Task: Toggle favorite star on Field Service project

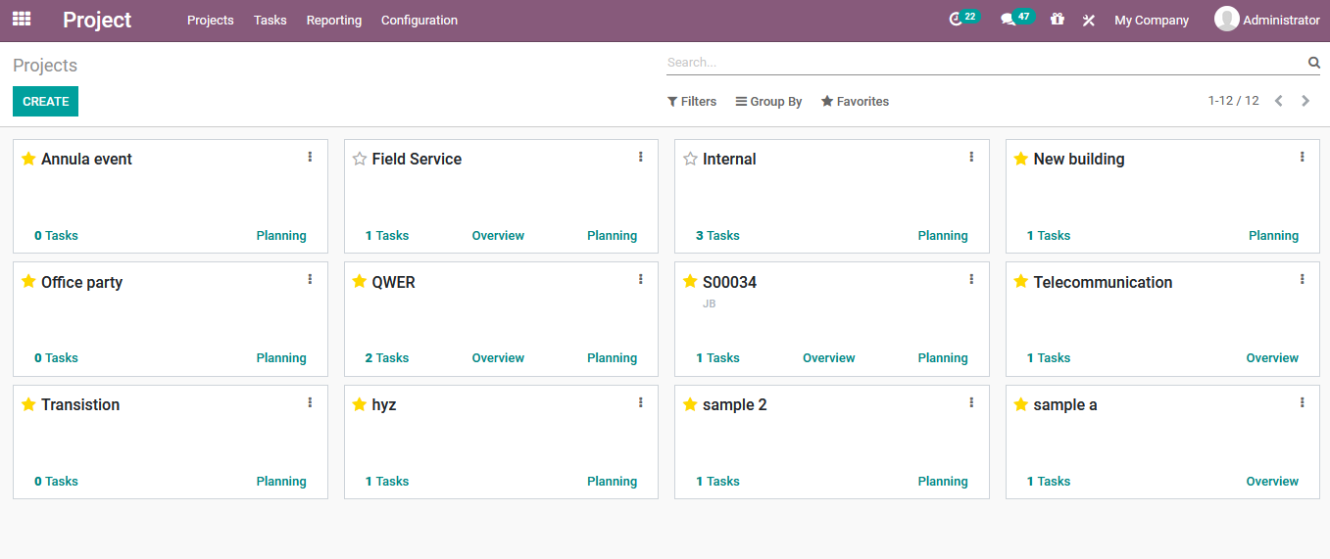Action: click(360, 159)
